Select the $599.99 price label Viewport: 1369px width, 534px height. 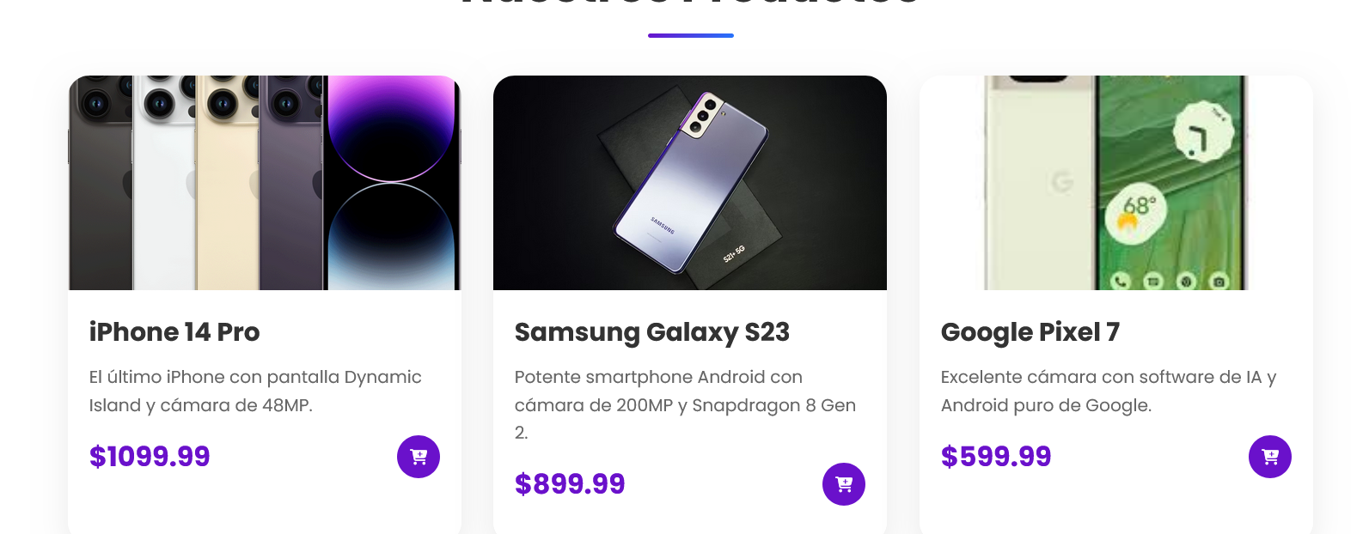[996, 457]
